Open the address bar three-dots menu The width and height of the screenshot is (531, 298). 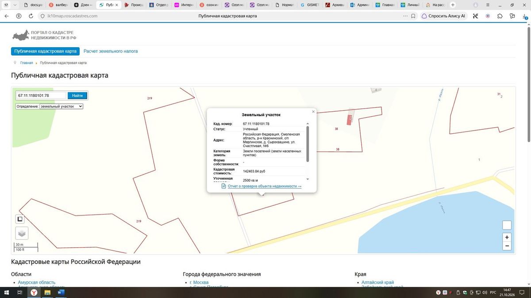(x=405, y=16)
